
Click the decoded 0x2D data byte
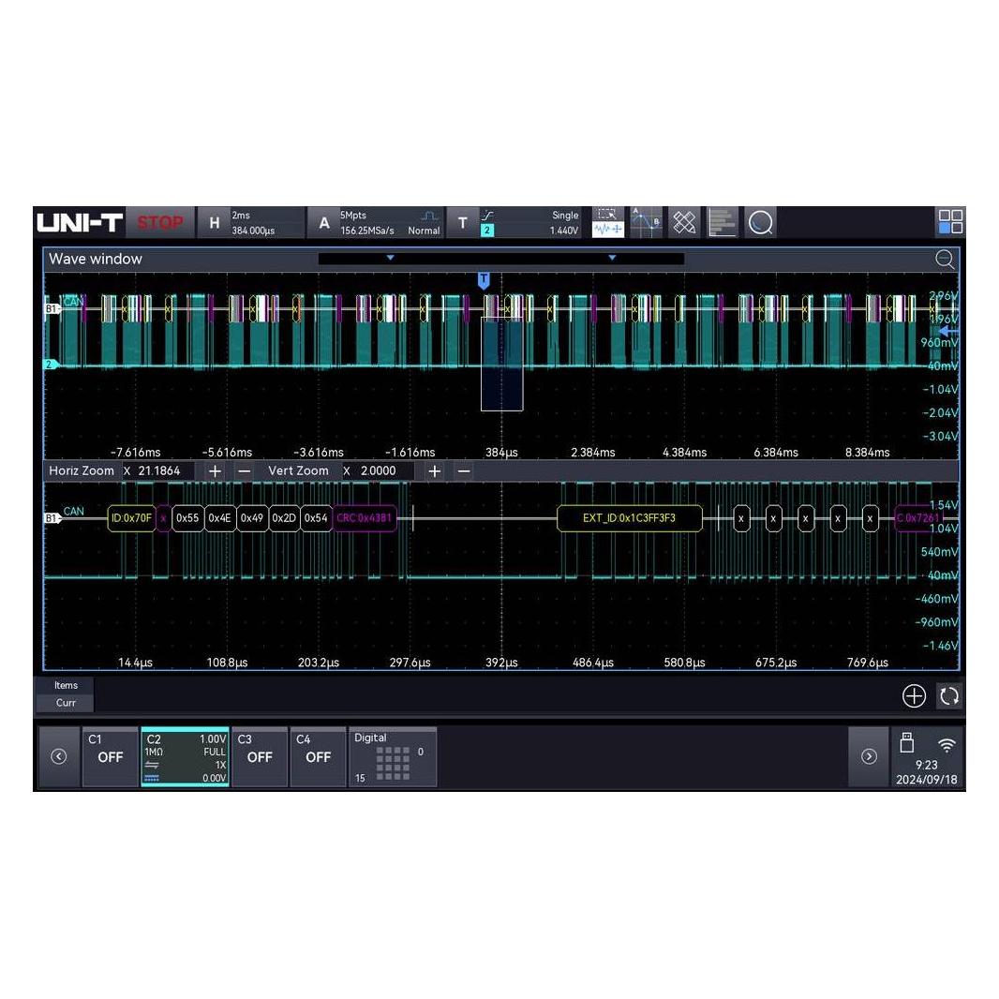click(x=284, y=518)
